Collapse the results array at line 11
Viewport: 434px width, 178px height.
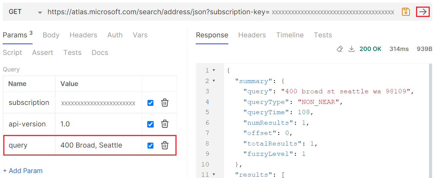pos(214,174)
